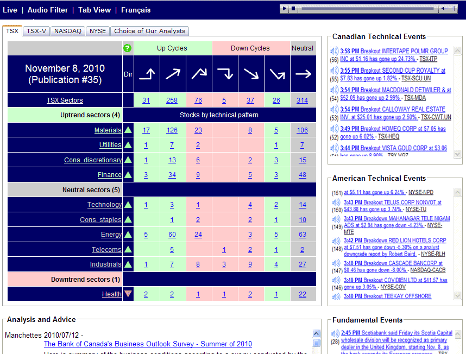Click the audio player volume speaker icon
The width and height of the screenshot is (466, 354).
point(443,9)
